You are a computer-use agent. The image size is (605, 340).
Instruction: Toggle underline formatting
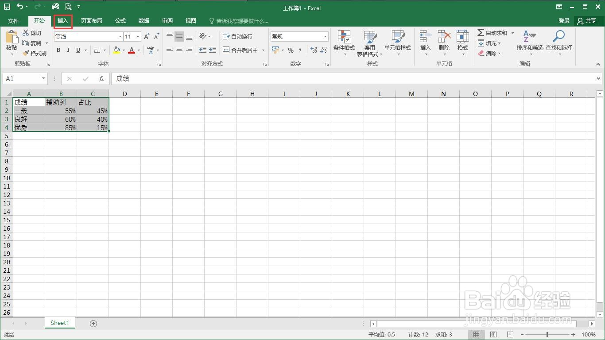(78, 50)
